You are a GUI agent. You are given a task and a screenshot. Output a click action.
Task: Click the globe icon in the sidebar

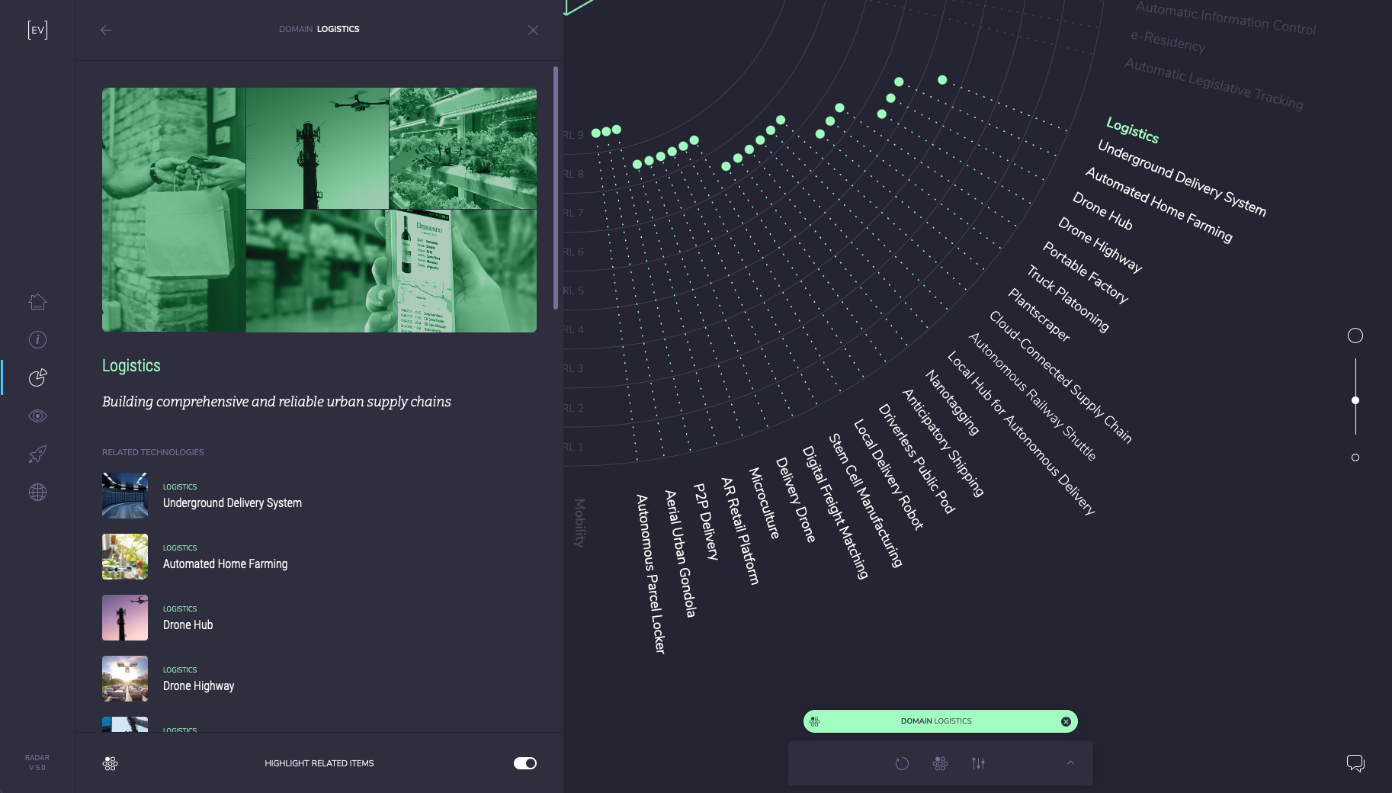(x=37, y=492)
